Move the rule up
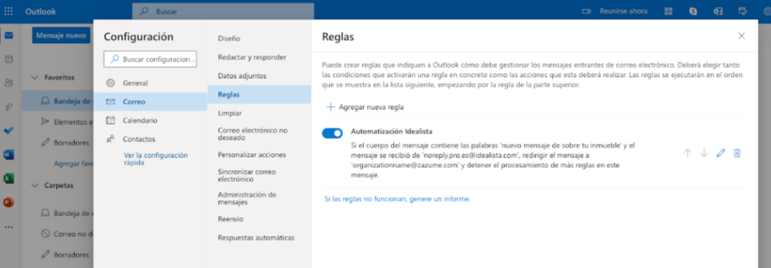771x268 pixels. point(687,153)
